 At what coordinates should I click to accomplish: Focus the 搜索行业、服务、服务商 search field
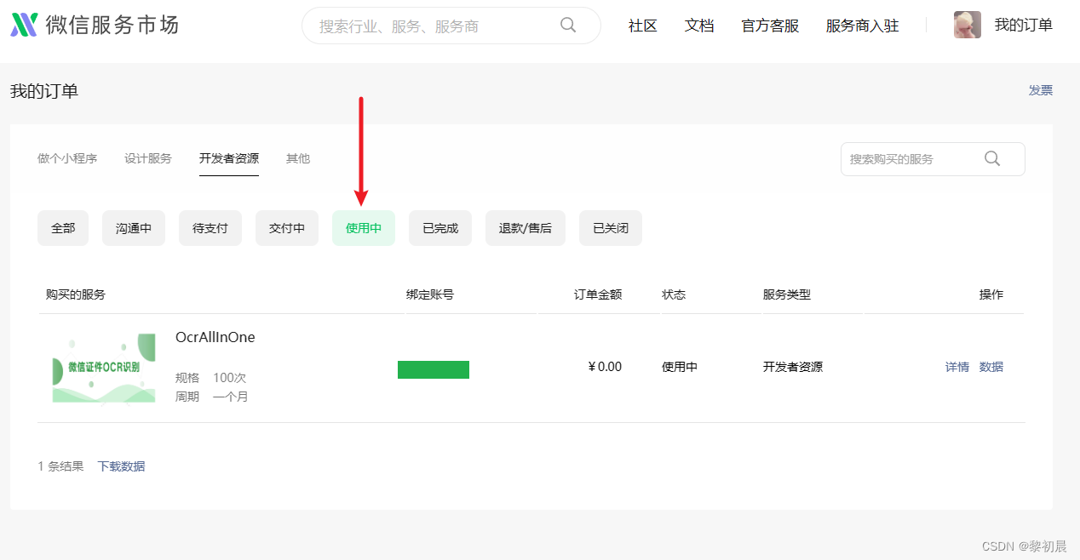point(451,26)
